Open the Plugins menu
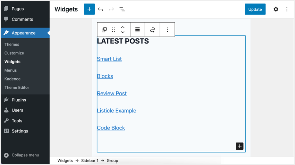This screenshot has width=295, height=165. pos(19,100)
